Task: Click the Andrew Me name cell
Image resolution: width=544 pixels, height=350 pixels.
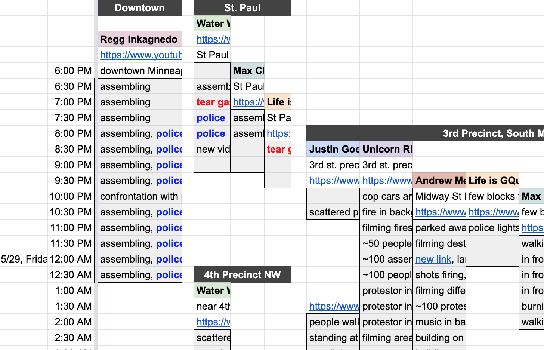Action: coord(440,181)
